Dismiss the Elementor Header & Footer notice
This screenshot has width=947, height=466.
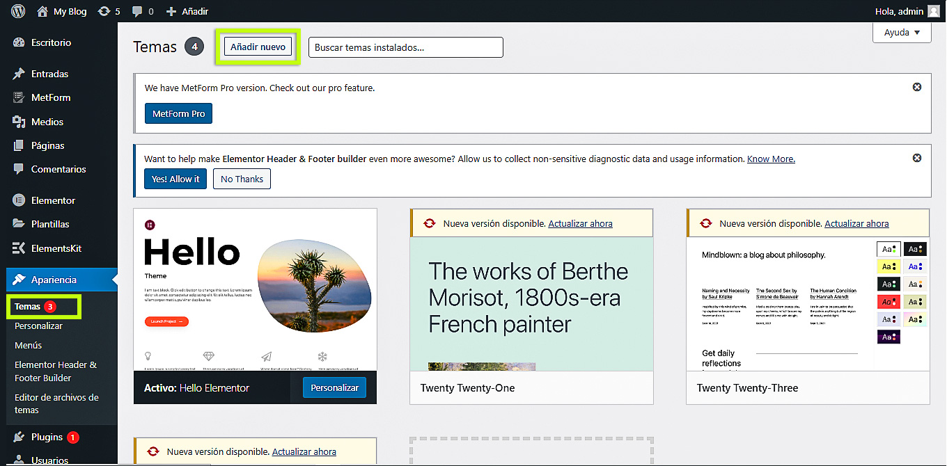(x=917, y=158)
